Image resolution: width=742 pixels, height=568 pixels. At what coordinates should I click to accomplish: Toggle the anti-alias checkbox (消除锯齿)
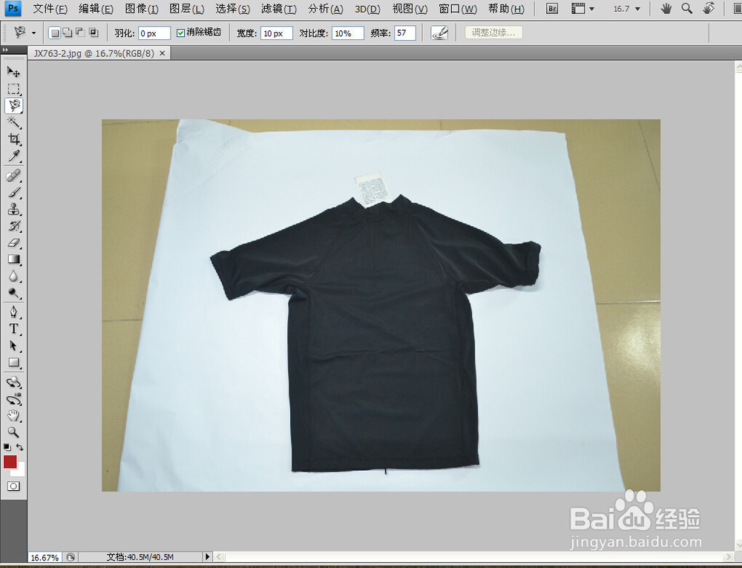coord(180,33)
